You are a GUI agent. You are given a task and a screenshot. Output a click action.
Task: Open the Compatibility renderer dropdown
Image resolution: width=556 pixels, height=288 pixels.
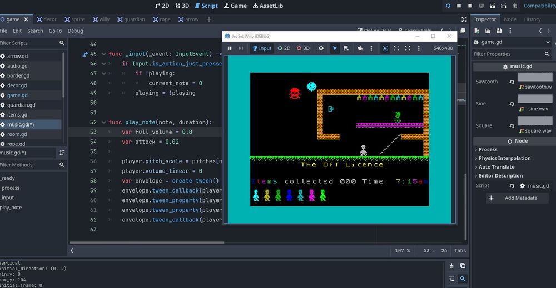(540, 6)
